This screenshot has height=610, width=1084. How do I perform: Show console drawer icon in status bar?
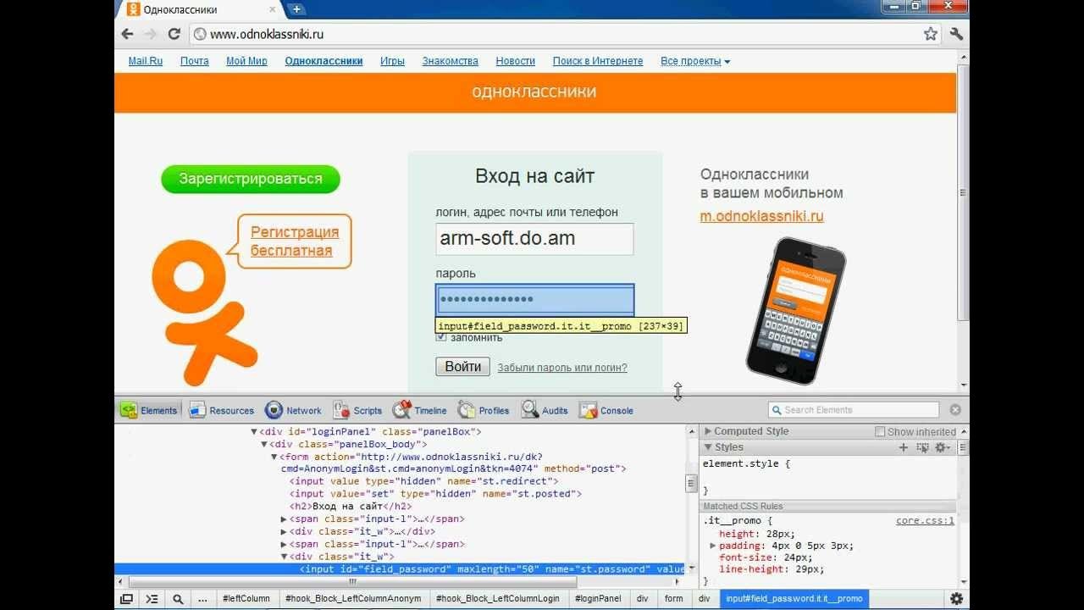tap(152, 599)
